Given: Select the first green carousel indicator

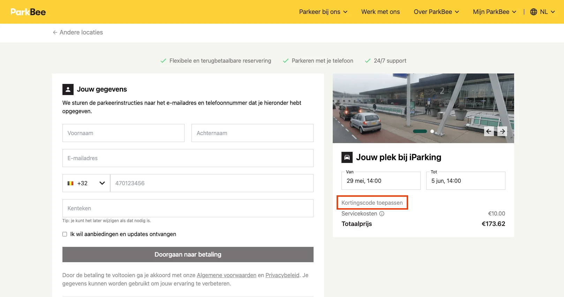Looking at the screenshot, I should coord(420,131).
